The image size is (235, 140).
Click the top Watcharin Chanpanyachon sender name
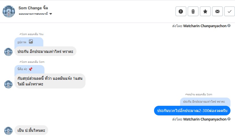(205, 26)
